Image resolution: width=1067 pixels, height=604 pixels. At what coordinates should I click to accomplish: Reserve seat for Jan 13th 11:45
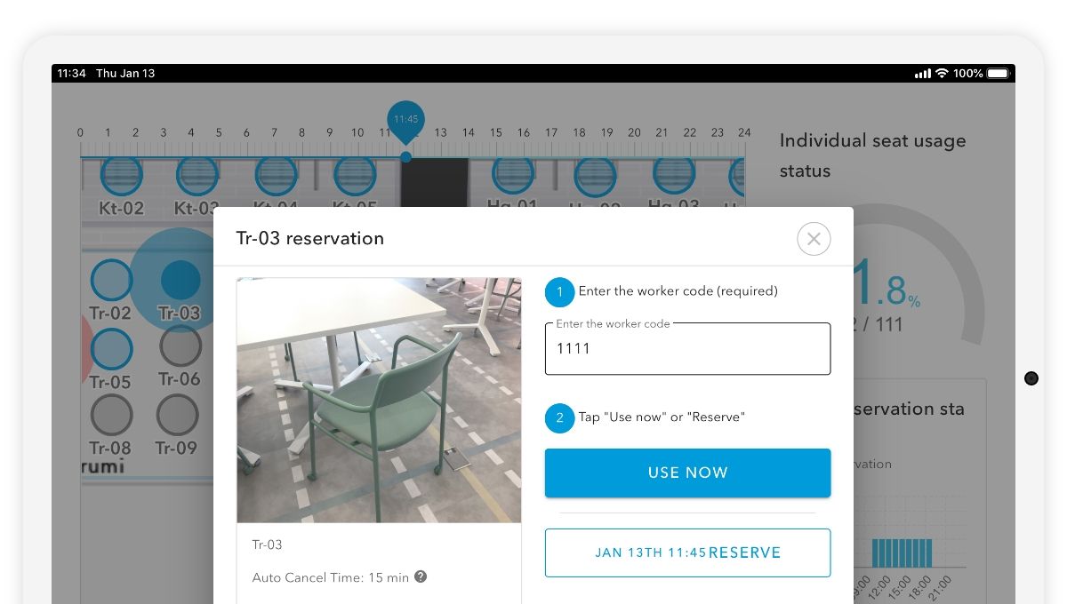tap(687, 552)
